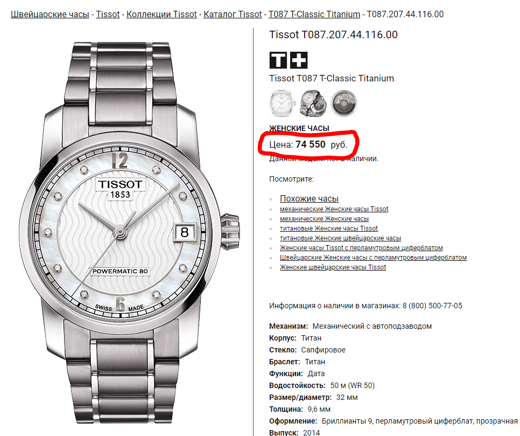Follow the механические Женские часы link
Image resolution: width=520 pixels, height=436 pixels.
325,218
